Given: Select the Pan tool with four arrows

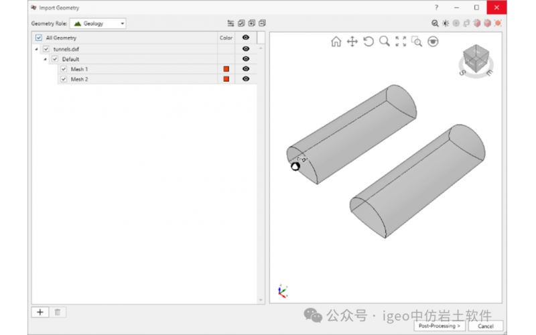Looking at the screenshot, I should pos(352,42).
